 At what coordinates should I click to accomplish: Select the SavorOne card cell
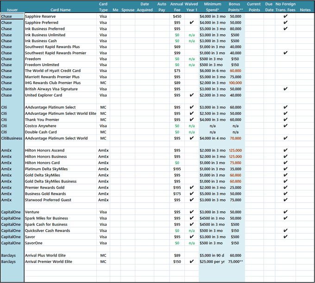pos(60,243)
